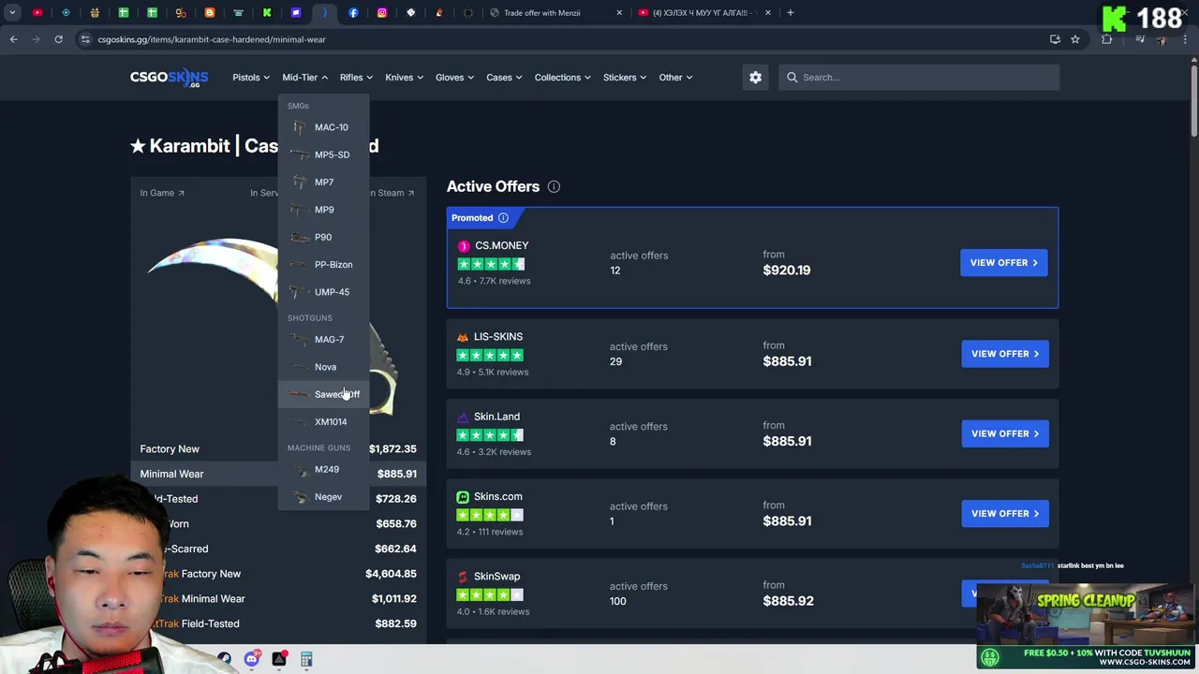The width and height of the screenshot is (1199, 674).
Task: Select MAG-7 from the Shotguns list
Action: tap(323, 340)
